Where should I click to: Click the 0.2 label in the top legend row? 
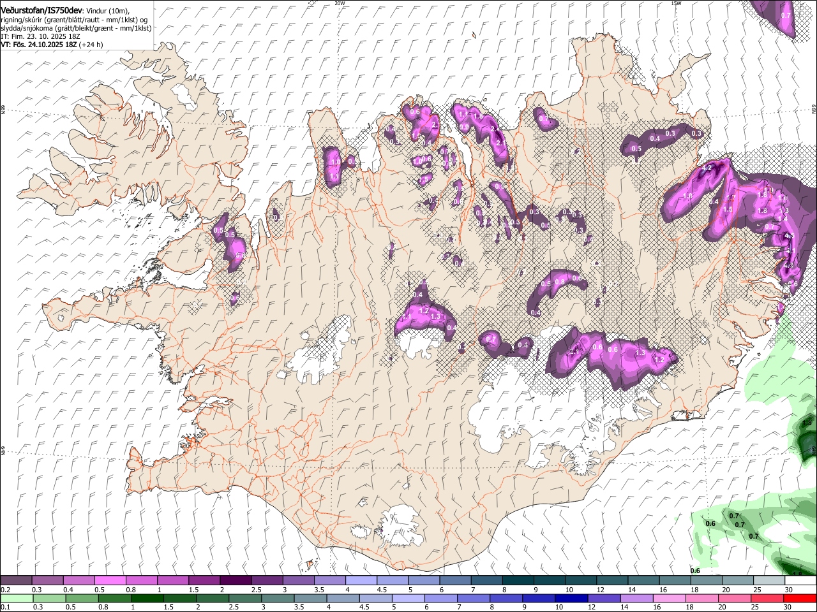click(x=5, y=590)
